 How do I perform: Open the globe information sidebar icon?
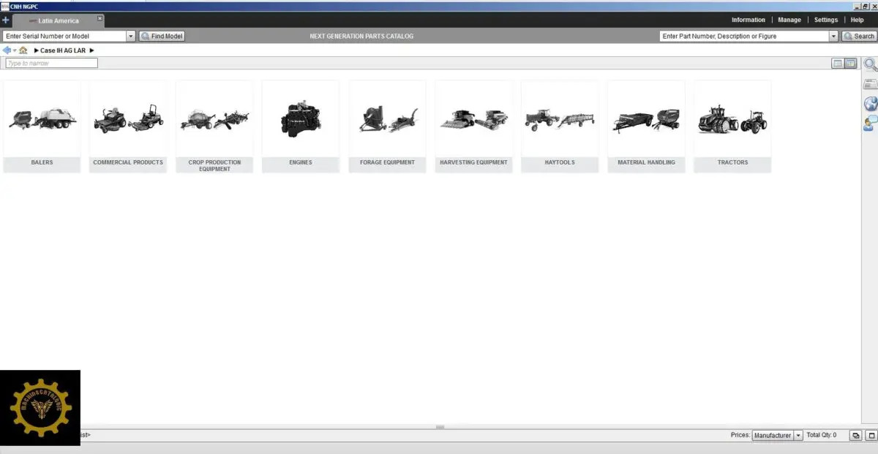(x=871, y=103)
